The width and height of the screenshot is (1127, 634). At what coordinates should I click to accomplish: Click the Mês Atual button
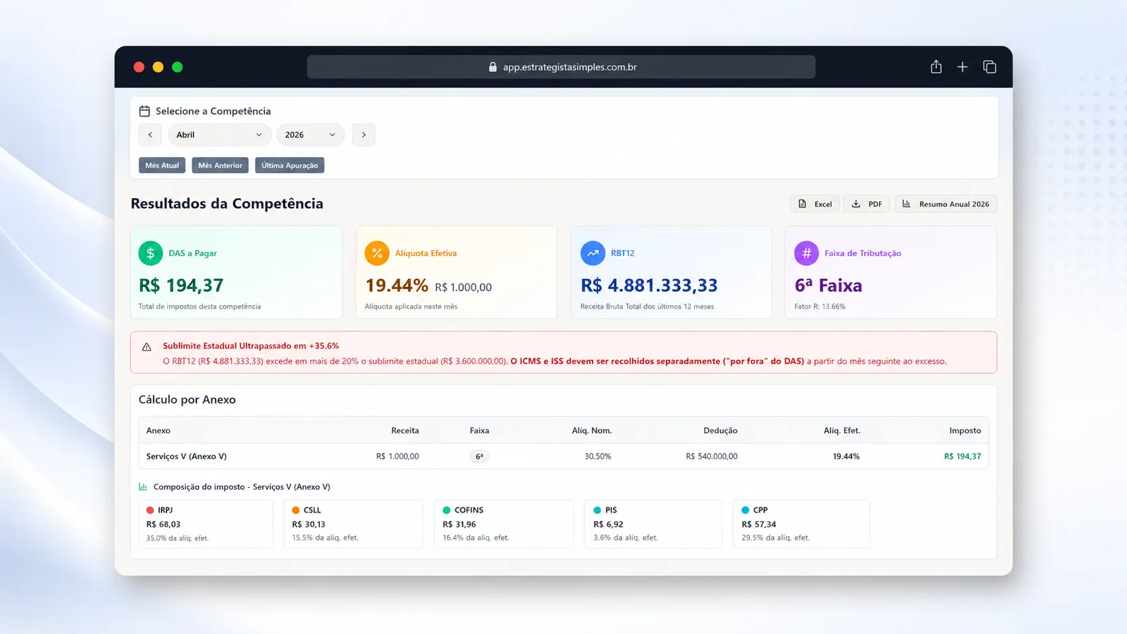coord(162,165)
